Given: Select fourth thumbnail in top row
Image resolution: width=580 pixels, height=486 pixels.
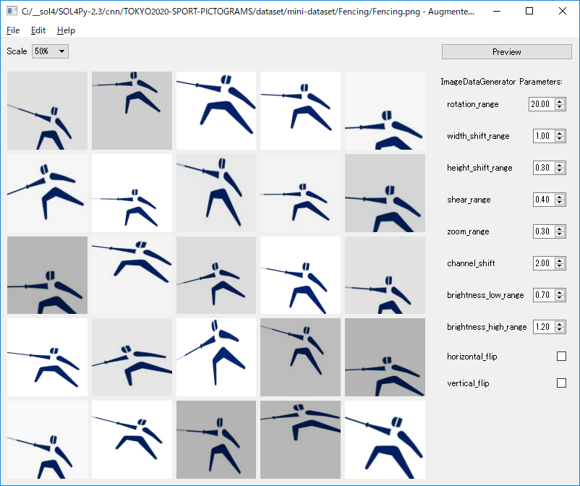Looking at the screenshot, I should click(300, 111).
